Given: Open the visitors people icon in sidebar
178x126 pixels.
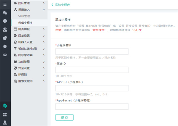Looking at the screenshot, I should pyautogui.click(x=5, y=30).
